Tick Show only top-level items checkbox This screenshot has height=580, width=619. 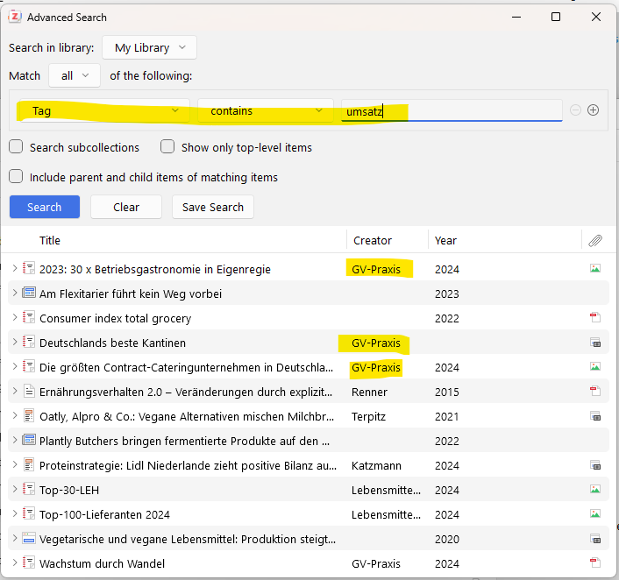click(167, 147)
